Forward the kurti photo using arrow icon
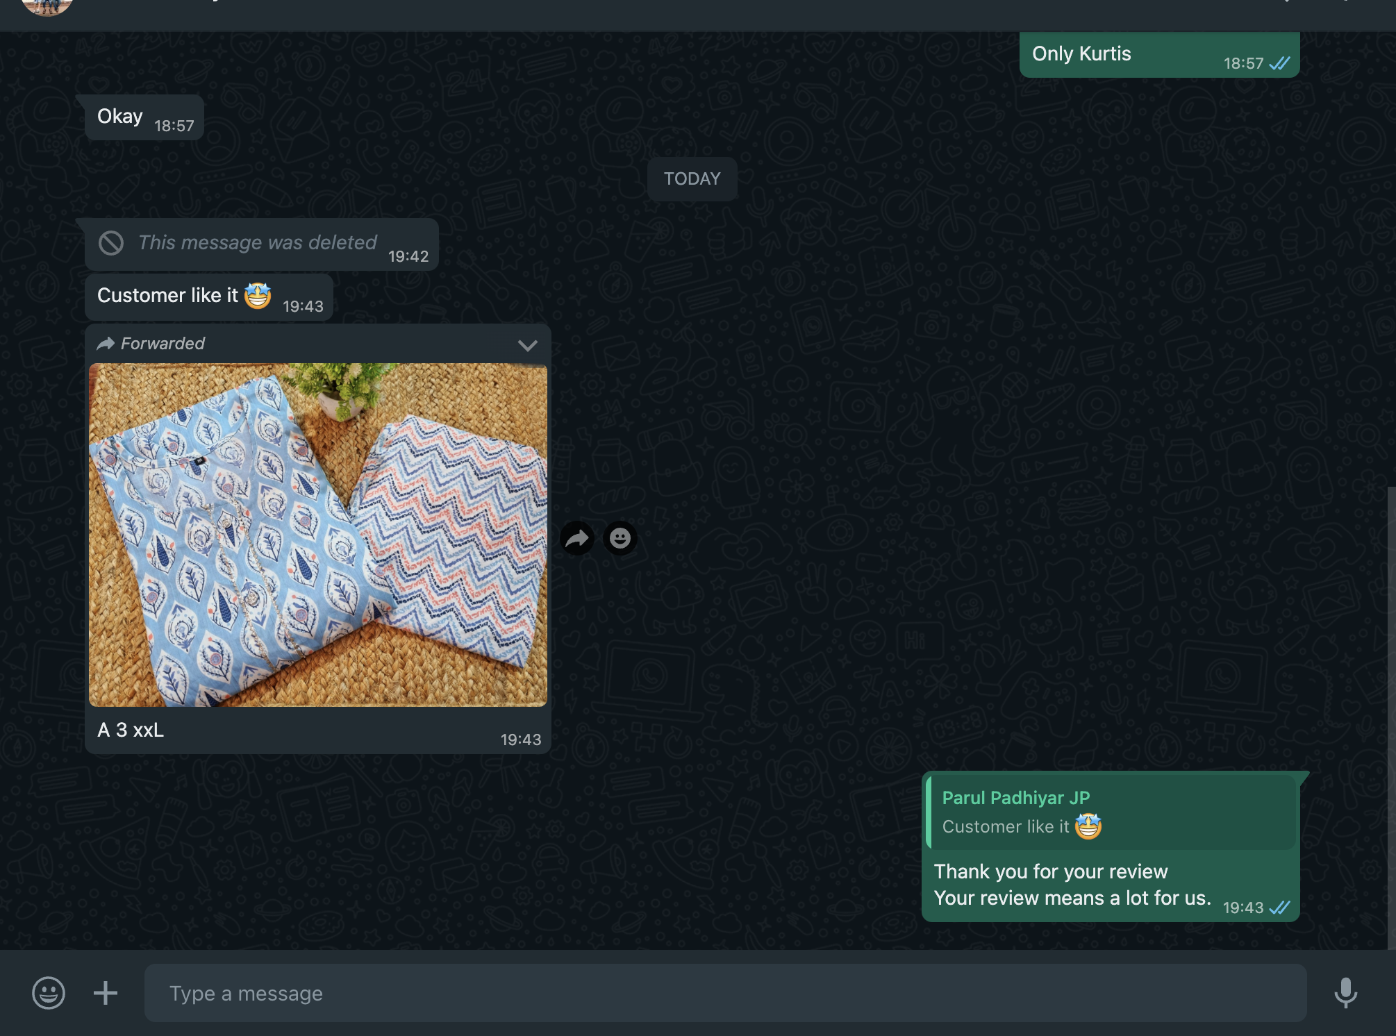The height and width of the screenshot is (1036, 1396). coord(577,538)
